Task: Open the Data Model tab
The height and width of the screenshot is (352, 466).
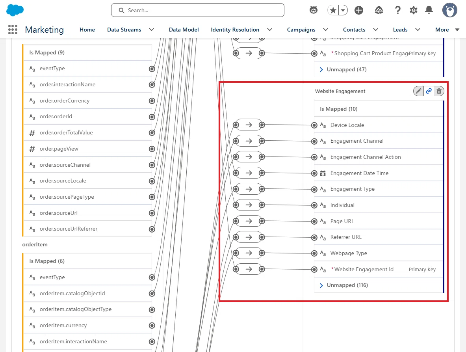Action: click(184, 30)
